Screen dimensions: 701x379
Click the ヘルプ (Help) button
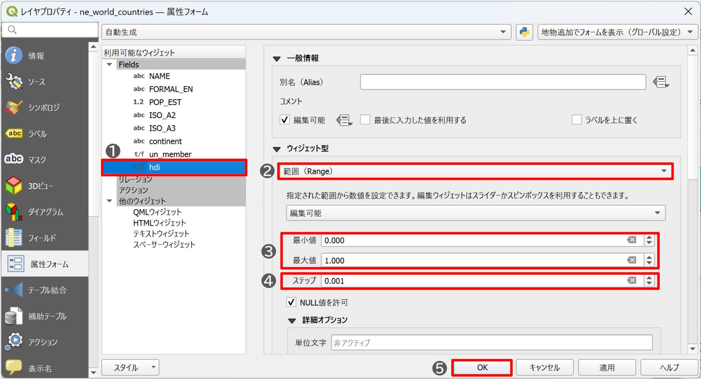(669, 368)
